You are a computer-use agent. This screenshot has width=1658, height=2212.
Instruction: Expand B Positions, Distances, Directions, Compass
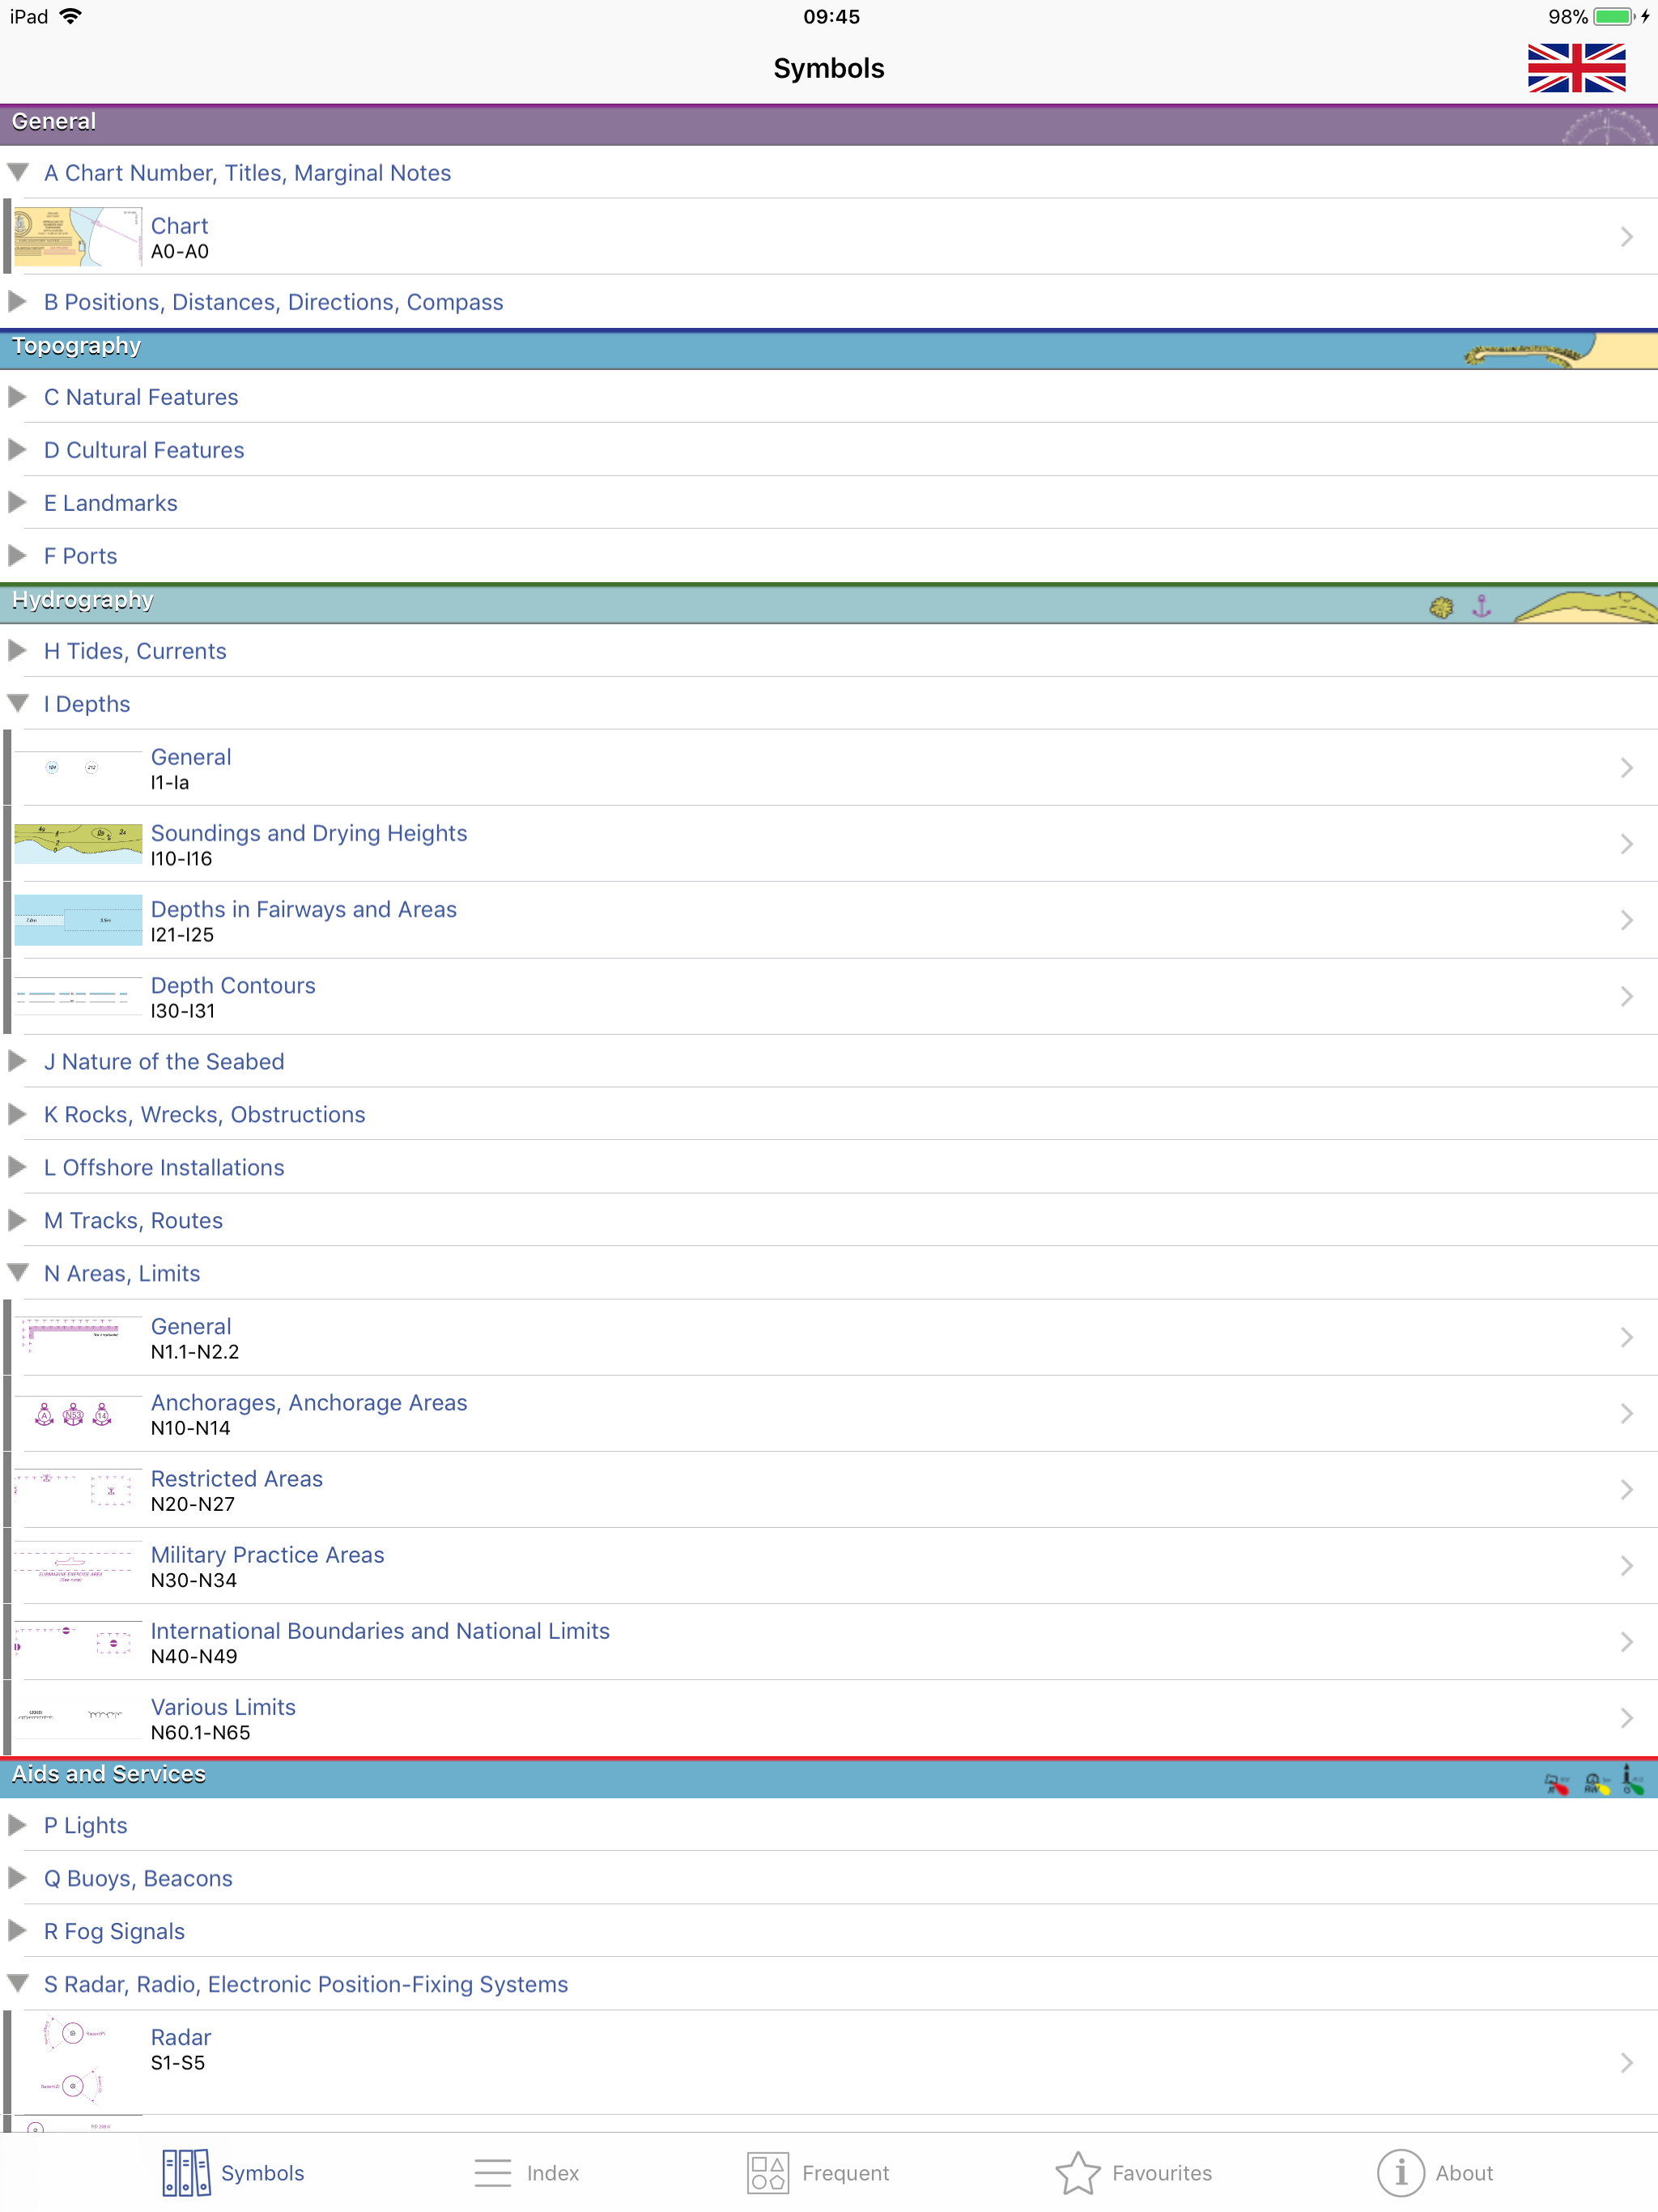[18, 302]
